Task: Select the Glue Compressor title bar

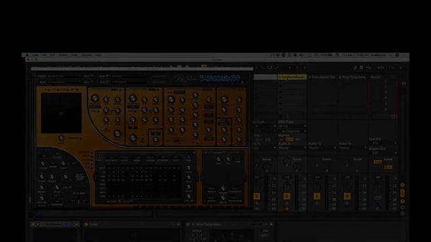Action: 230,224
